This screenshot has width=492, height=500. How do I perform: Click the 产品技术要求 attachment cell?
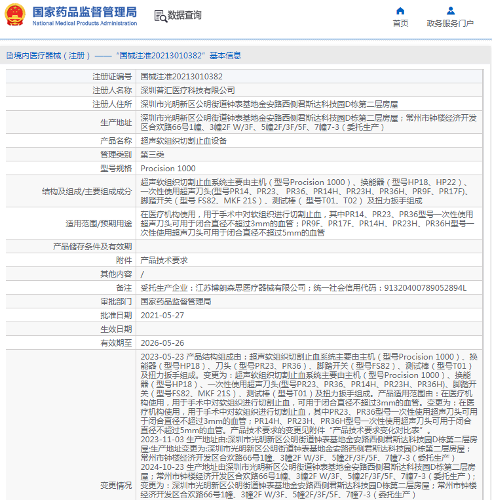[x=164, y=260]
